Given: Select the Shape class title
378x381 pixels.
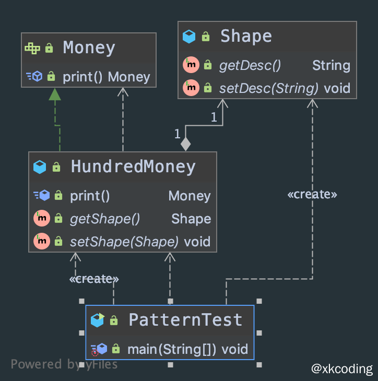Looking at the screenshot, I should 246,36.
